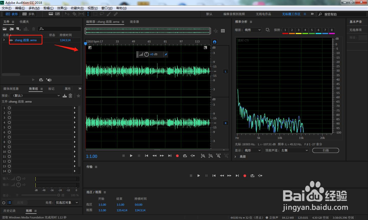The height and width of the screenshot is (220, 368).
Task: Toggle power for effects slot 5
Action: [9, 127]
